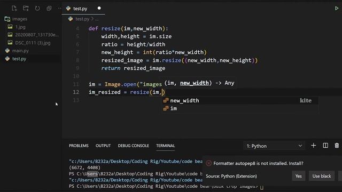Click the kite label in suggestions
Screen dimensions: 342x192
click(x=306, y=101)
